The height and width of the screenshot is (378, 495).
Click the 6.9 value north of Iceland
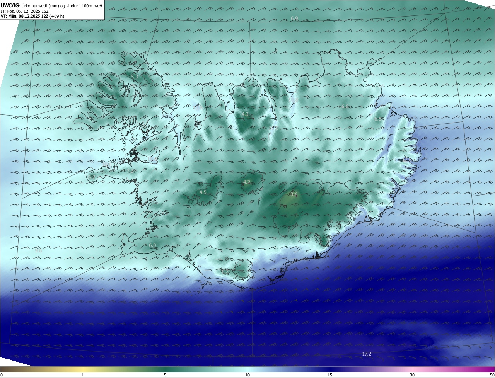(294, 19)
